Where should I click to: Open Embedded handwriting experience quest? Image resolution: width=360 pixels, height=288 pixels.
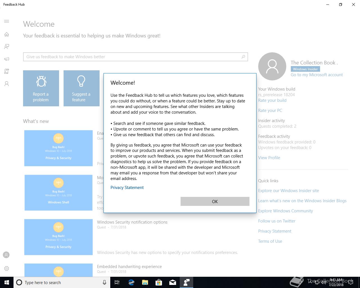(129, 267)
